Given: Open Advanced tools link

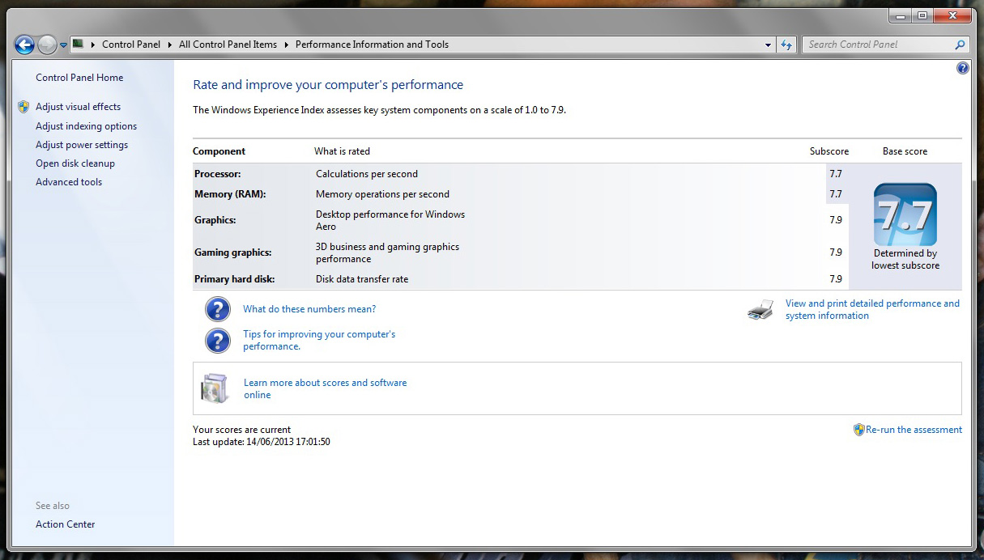Looking at the screenshot, I should (x=69, y=182).
